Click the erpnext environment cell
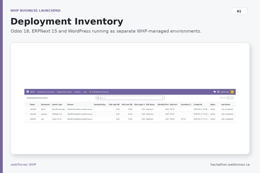 (44, 114)
